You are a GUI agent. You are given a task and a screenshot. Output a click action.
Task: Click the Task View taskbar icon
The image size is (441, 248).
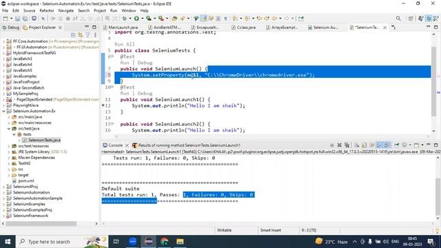116,241
